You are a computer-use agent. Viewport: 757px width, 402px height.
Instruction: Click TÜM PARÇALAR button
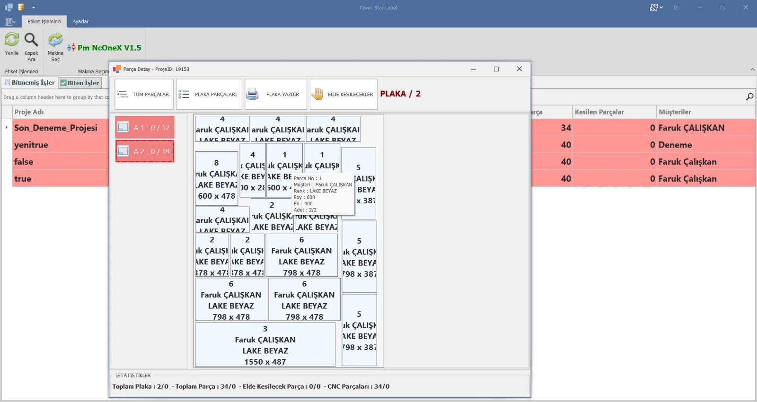[x=145, y=94]
